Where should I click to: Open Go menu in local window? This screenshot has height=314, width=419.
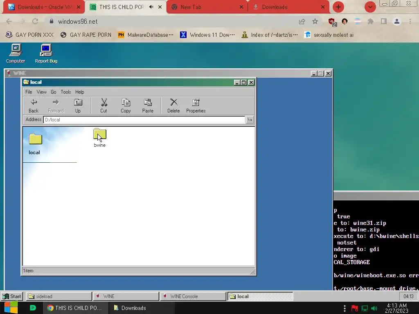coord(54,92)
